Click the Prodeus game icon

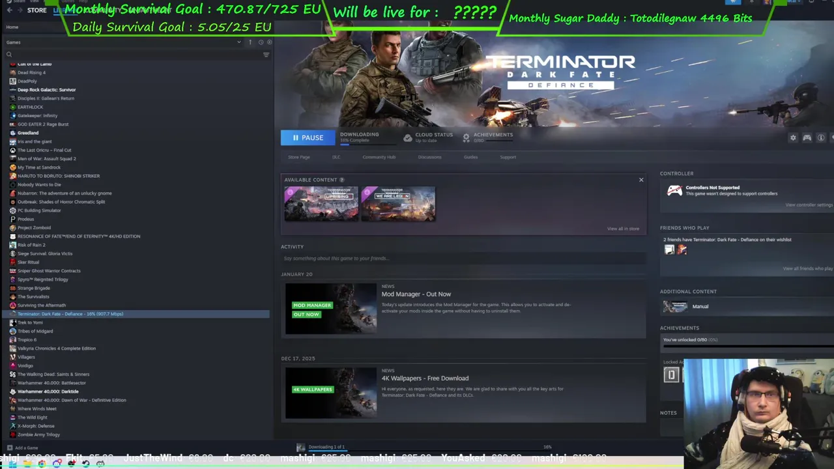pos(12,219)
